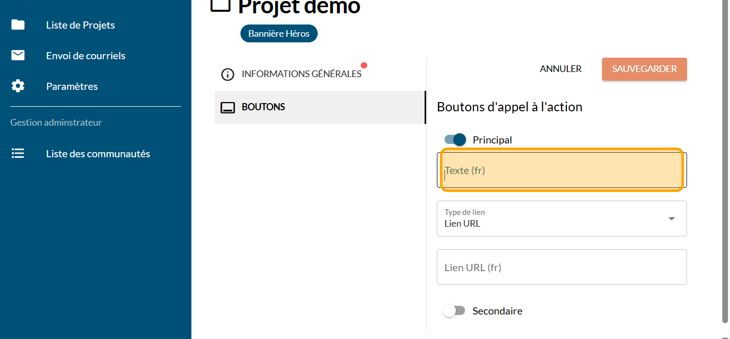The image size is (730, 339).
Task: Click the square icon beside Projet demo title
Action: [220, 5]
